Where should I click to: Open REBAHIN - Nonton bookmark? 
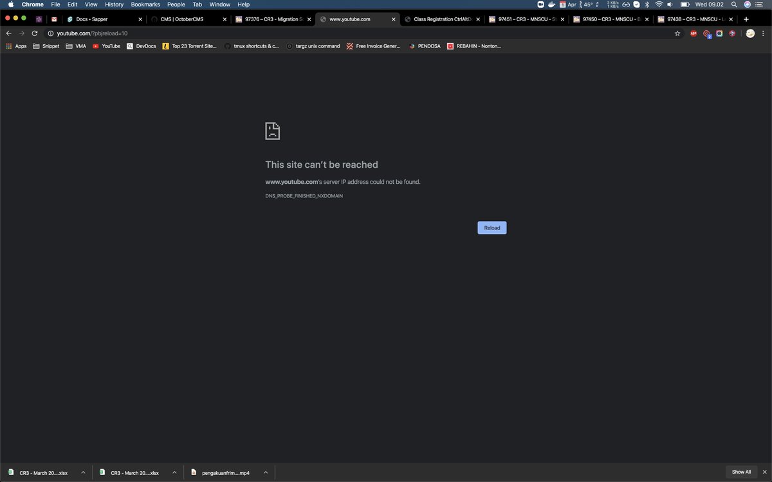(x=474, y=46)
